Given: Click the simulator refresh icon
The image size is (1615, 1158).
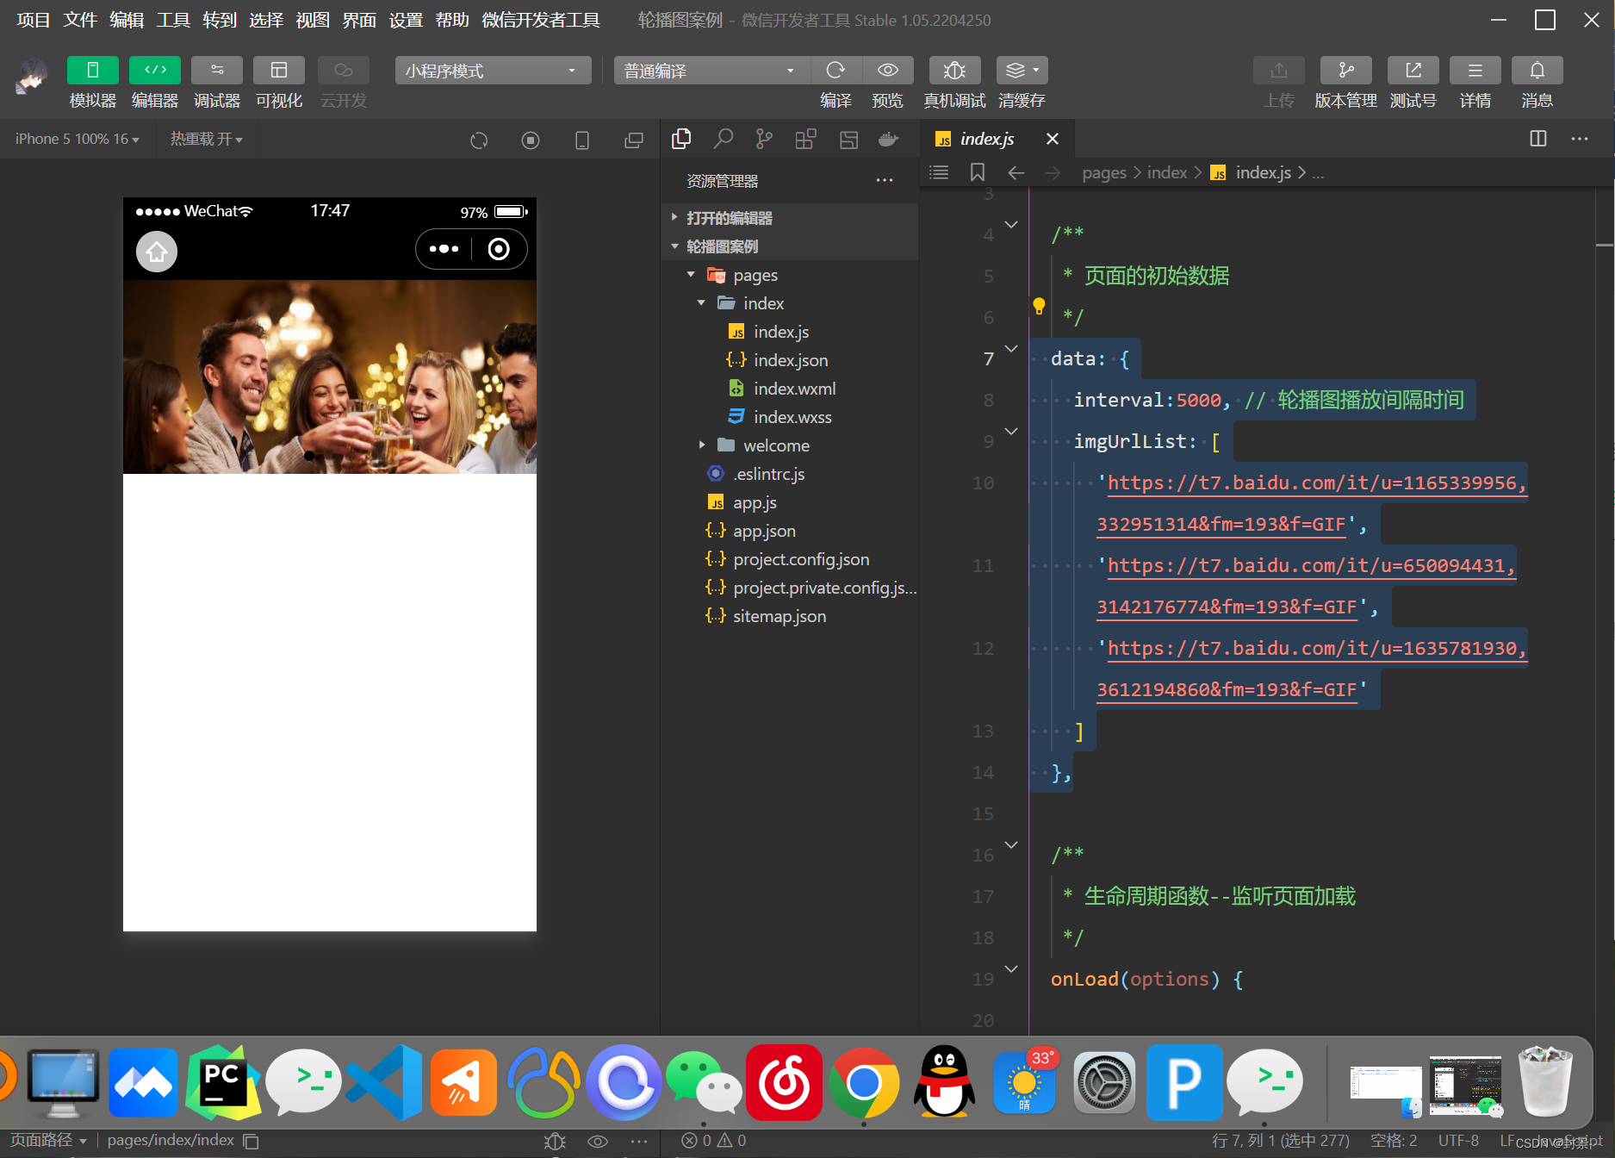Looking at the screenshot, I should tap(479, 140).
